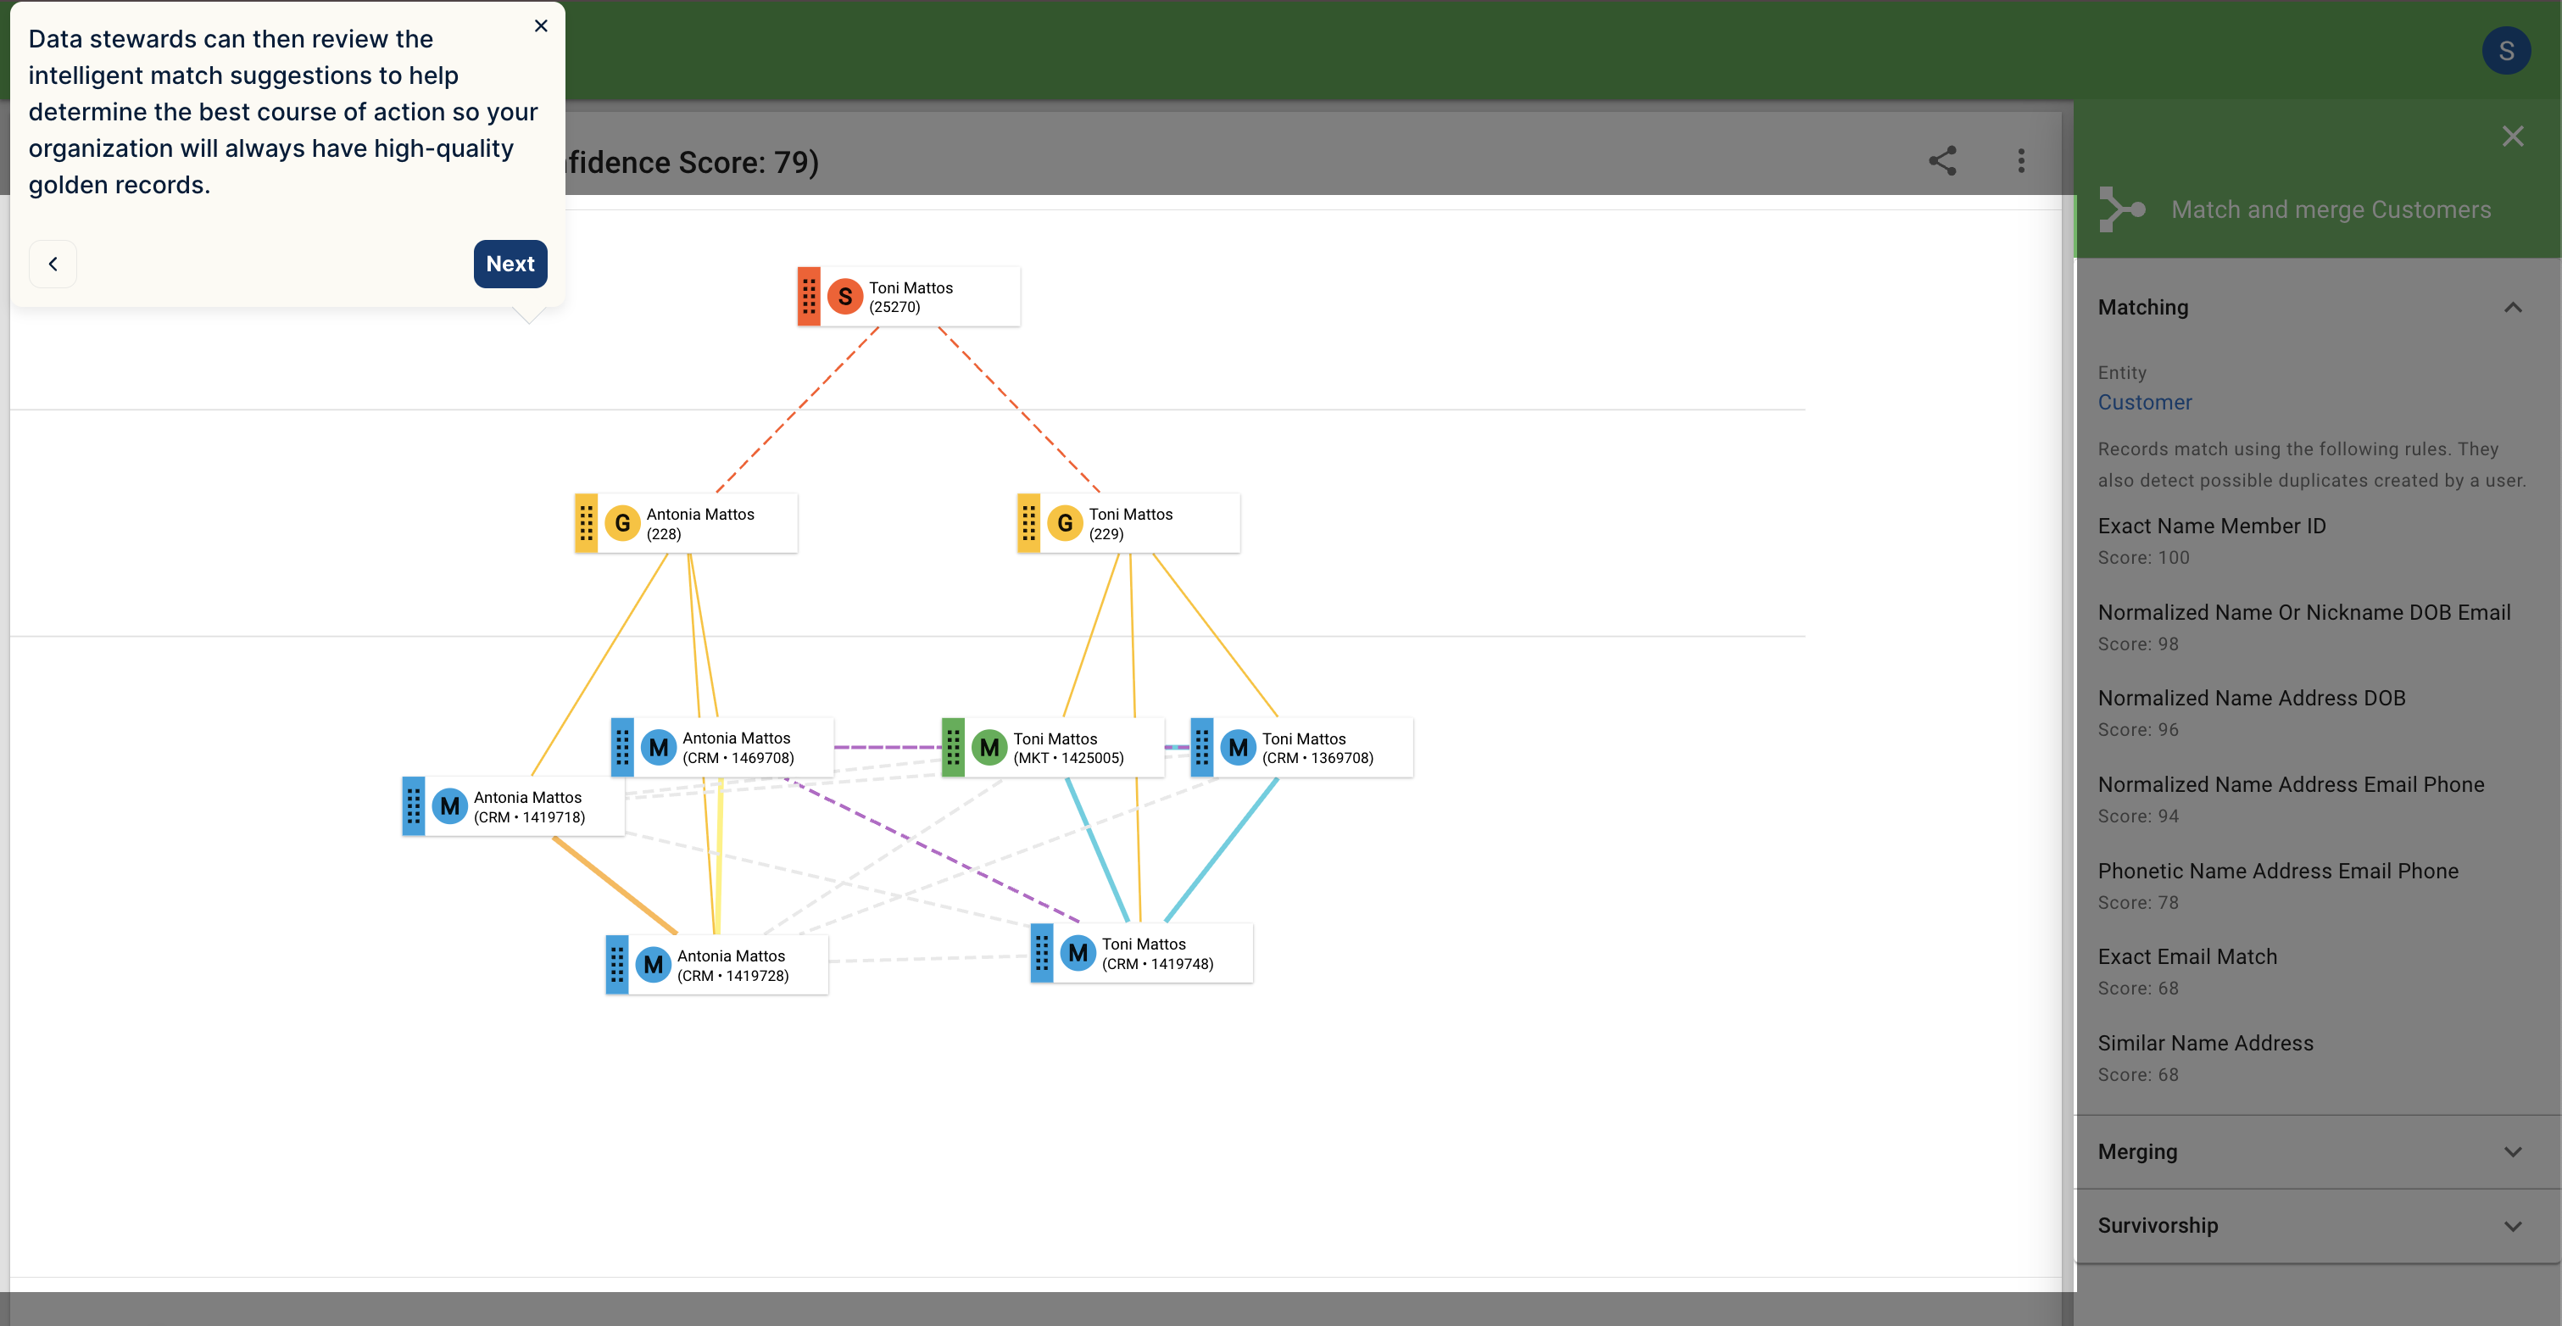The height and width of the screenshot is (1326, 2562).
Task: Collapse the Matching section
Action: click(x=2514, y=308)
